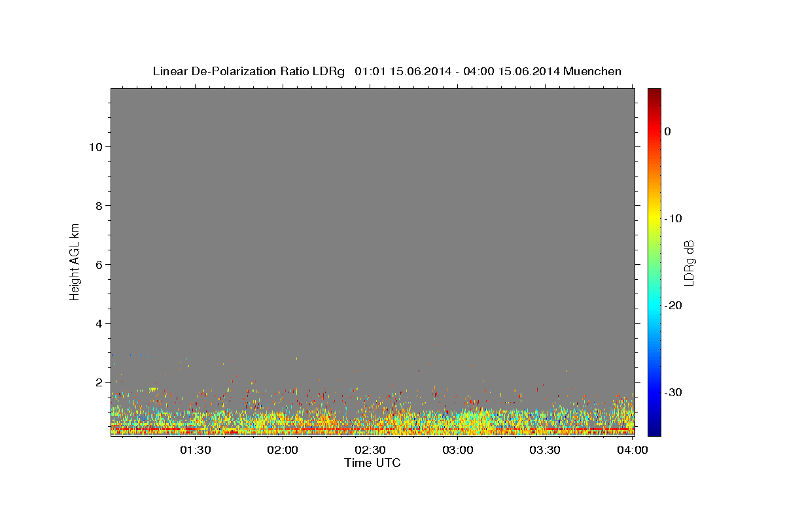The width and height of the screenshot is (785, 523).
Task: Click the colorbar value -30 label
Action: click(674, 392)
